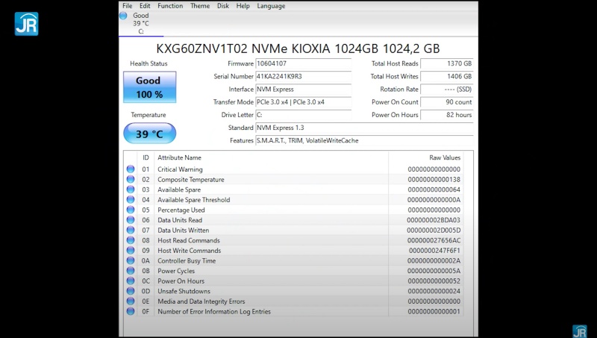Click the status orb for Power On Hours row 0C
The height and width of the screenshot is (338, 597).
(131, 281)
